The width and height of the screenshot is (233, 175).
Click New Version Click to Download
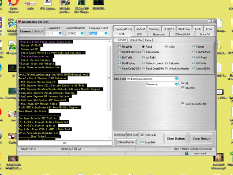pyautogui.click(x=192, y=149)
